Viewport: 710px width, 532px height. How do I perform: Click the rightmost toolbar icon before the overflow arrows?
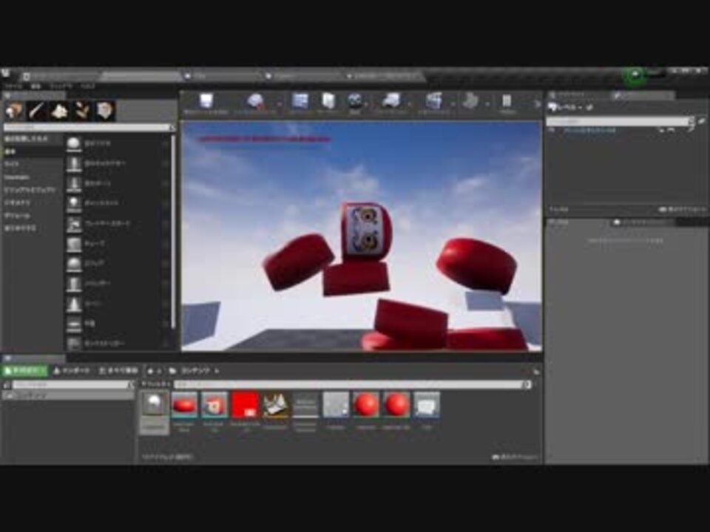pos(506,101)
